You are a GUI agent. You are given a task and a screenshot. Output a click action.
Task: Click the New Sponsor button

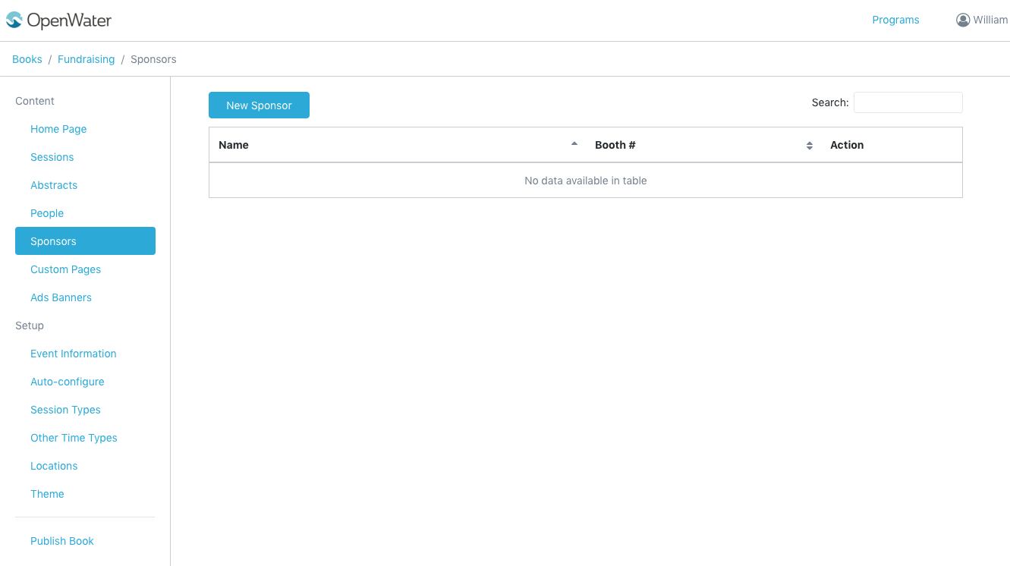[259, 105]
